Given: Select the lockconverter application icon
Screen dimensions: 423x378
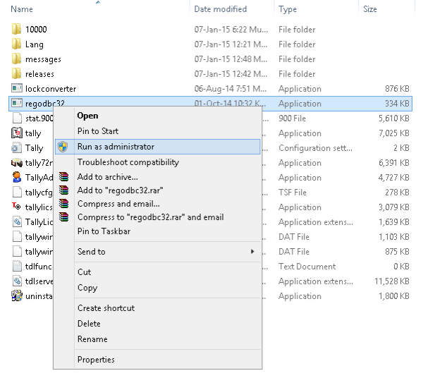Looking at the screenshot, I should click(x=17, y=89).
